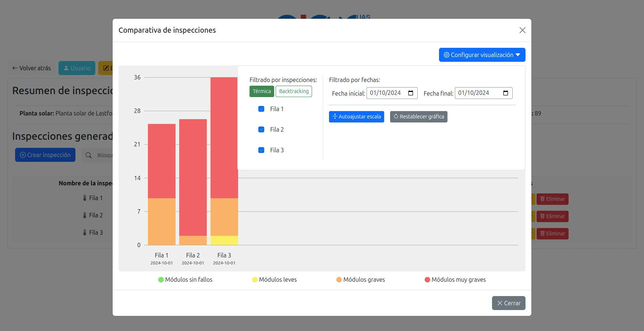The width and height of the screenshot is (644, 331).
Task: Open the Configurar visualización dropdown
Action: click(482, 55)
